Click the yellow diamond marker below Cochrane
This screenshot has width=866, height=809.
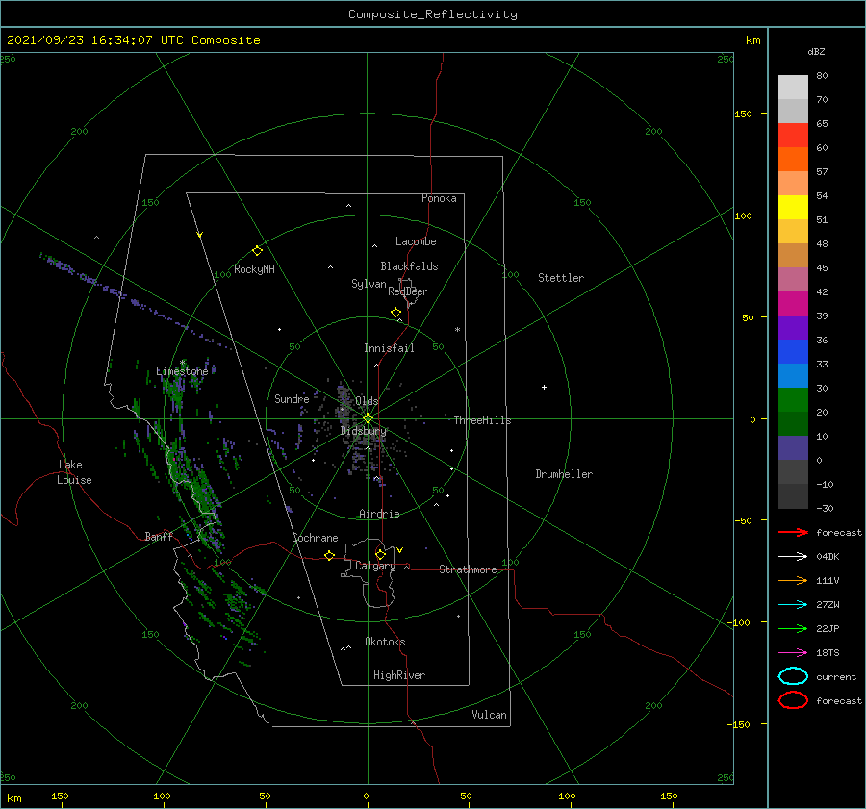pos(329,556)
